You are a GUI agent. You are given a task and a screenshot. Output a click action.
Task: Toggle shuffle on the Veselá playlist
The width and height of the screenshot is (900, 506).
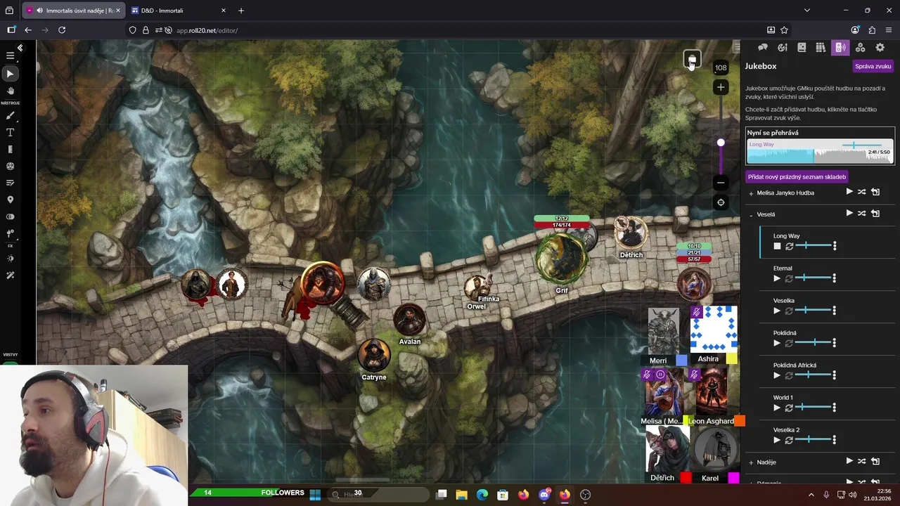[861, 213]
